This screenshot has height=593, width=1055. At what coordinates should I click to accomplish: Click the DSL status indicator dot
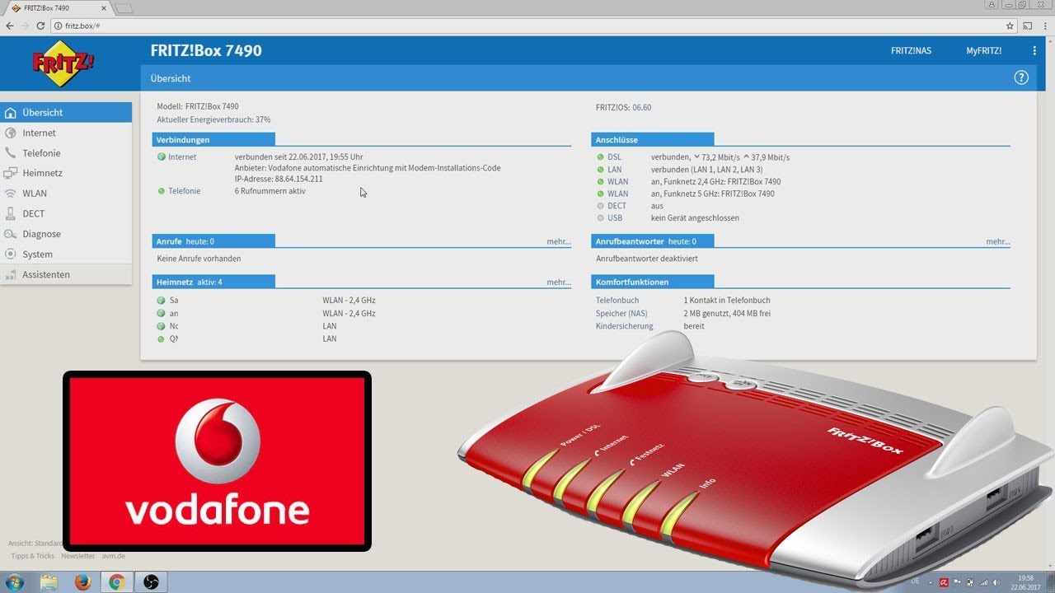598,156
